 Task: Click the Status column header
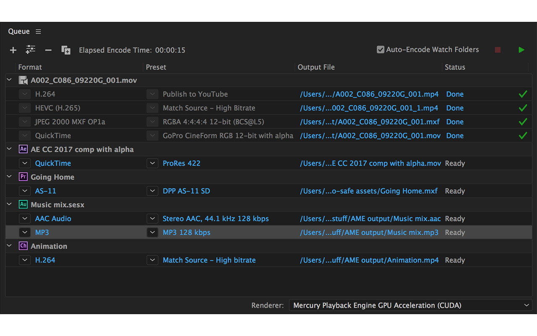[x=455, y=67]
